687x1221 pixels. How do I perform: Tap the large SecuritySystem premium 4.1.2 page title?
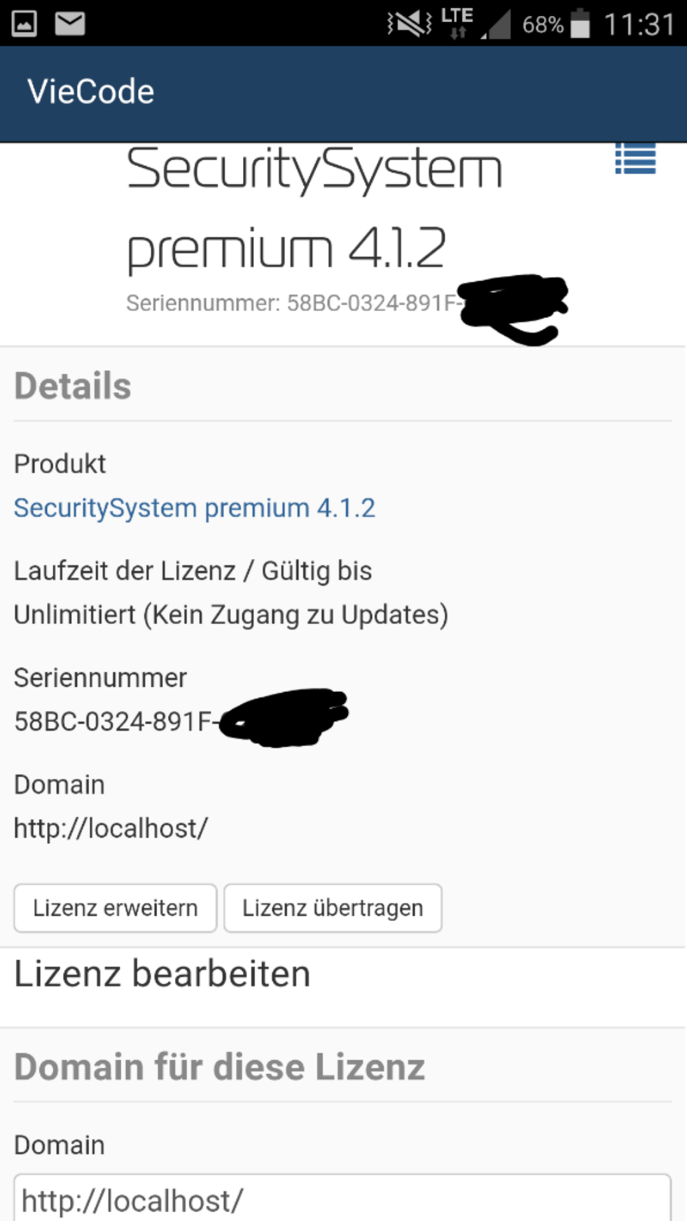[314, 208]
